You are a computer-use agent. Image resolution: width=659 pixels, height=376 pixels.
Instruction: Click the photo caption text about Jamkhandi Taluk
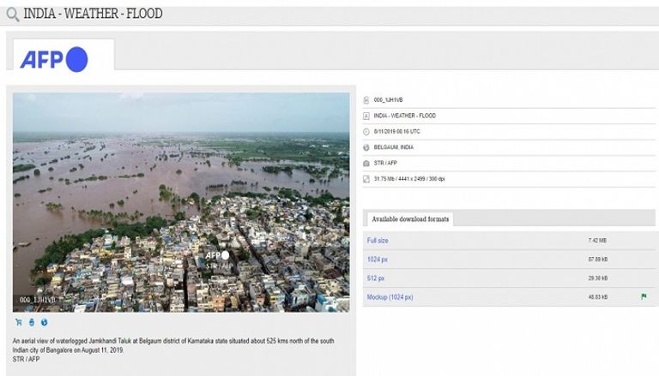173,345
